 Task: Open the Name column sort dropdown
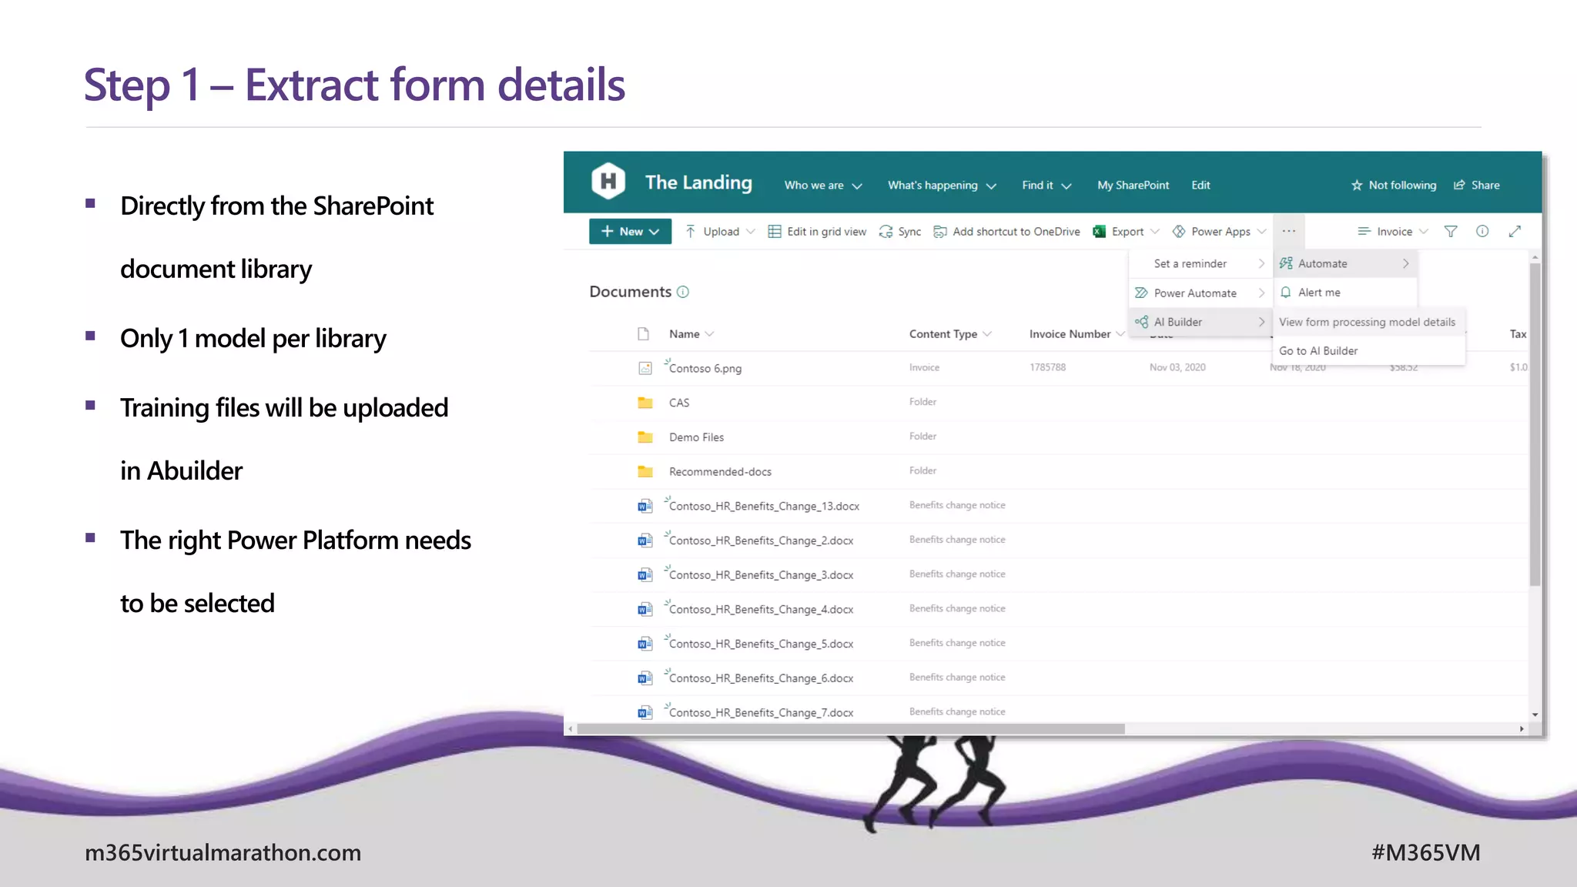tap(710, 334)
